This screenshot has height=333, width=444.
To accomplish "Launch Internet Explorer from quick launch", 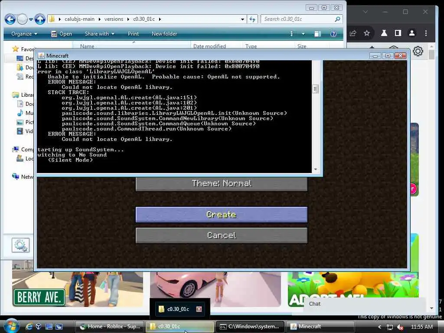I will point(29,326).
